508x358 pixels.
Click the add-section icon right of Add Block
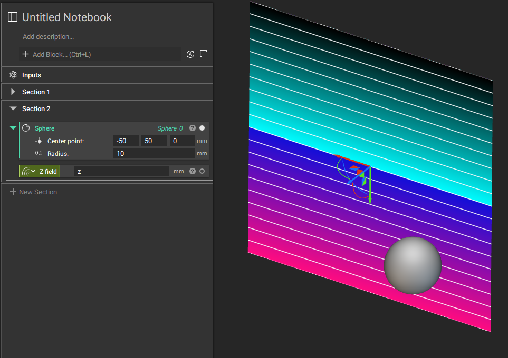(204, 54)
